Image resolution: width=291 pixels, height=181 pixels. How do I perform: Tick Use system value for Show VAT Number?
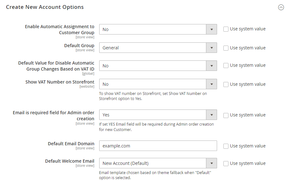pyautogui.click(x=226, y=84)
